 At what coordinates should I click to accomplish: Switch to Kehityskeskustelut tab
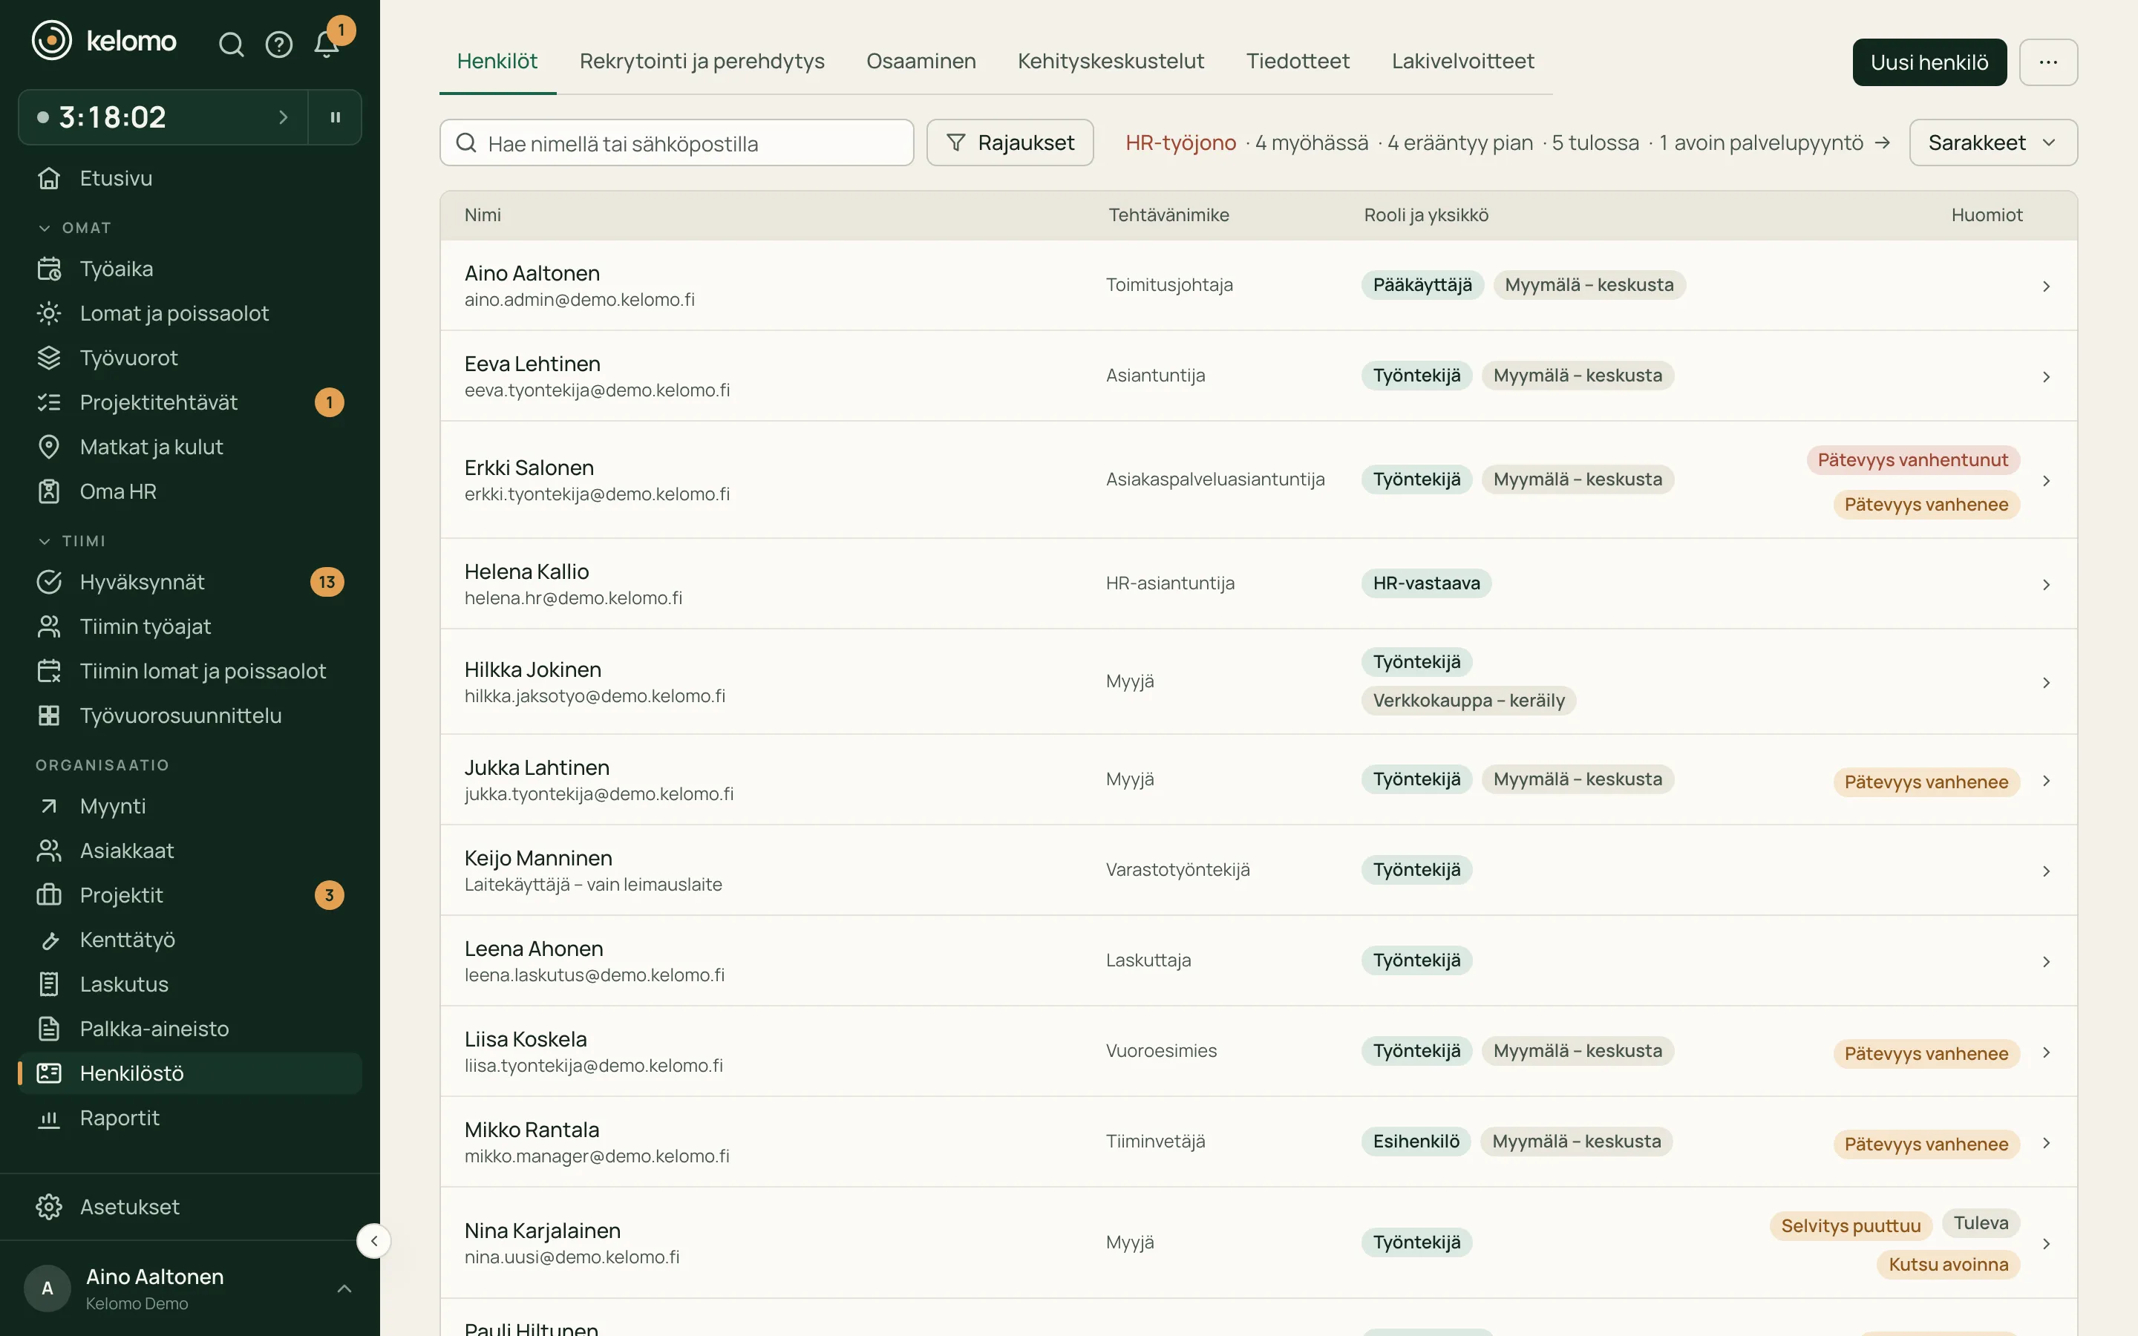coord(1111,61)
